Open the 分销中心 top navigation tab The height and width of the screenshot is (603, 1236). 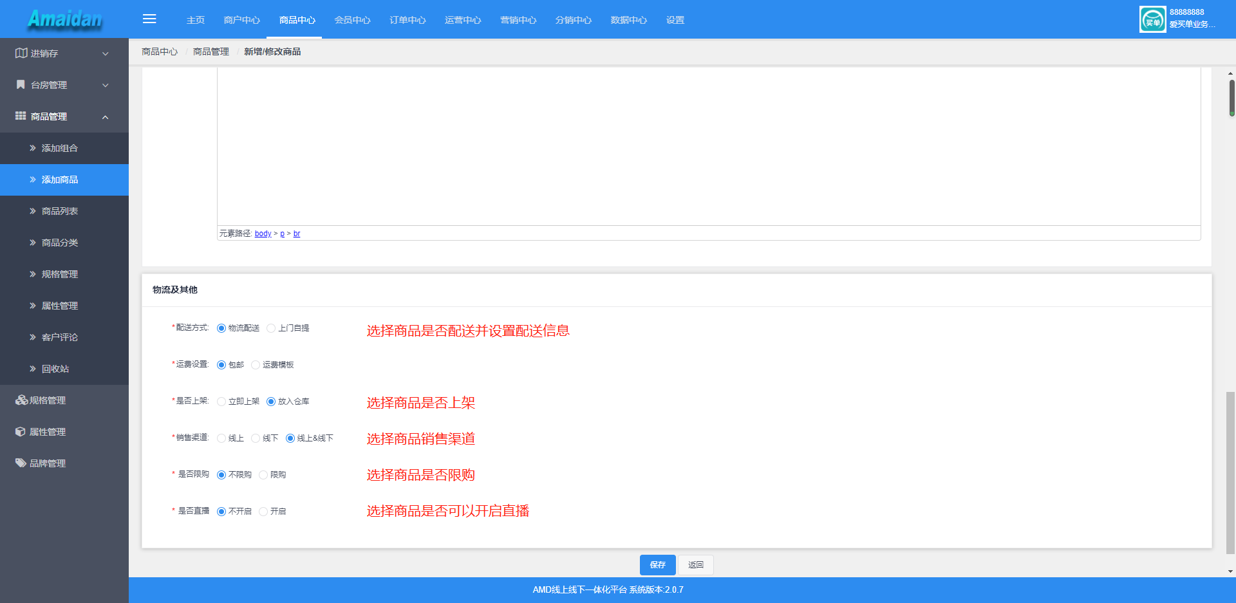point(574,20)
